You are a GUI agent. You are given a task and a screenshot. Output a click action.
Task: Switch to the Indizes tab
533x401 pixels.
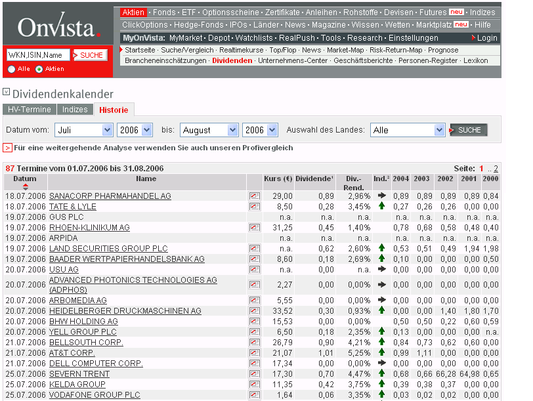[x=75, y=110]
